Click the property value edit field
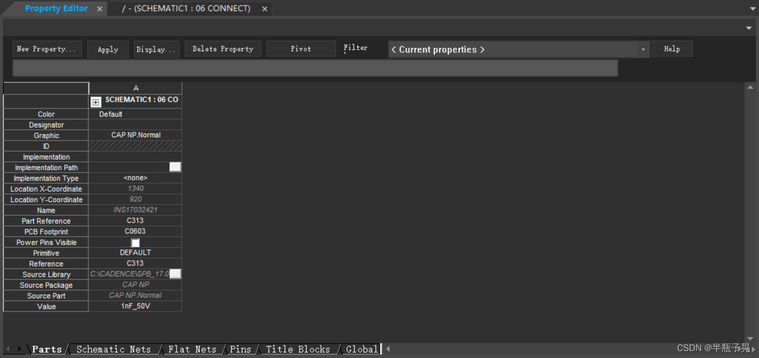The width and height of the screenshot is (759, 358). pos(315,68)
